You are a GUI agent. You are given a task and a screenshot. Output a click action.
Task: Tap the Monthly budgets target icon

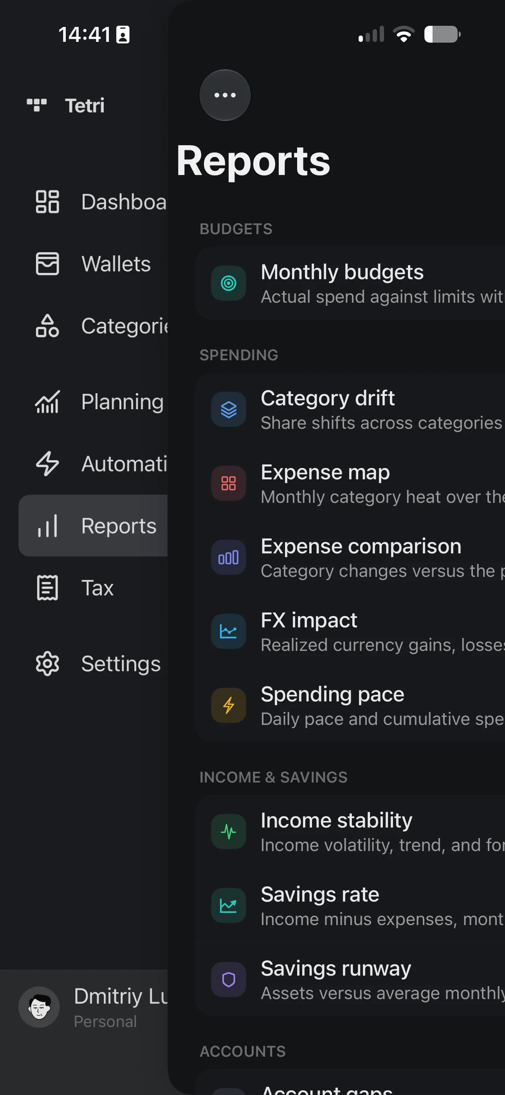click(228, 283)
